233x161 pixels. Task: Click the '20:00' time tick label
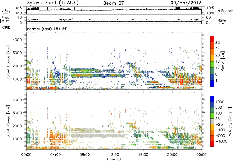point(172,155)
